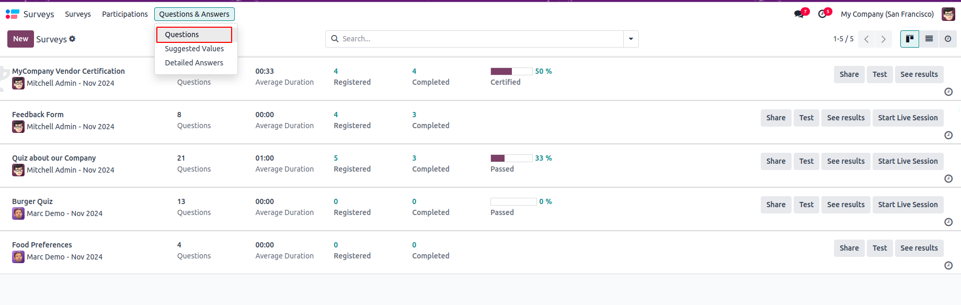
Task: Click the New survey button
Action: (x=21, y=39)
